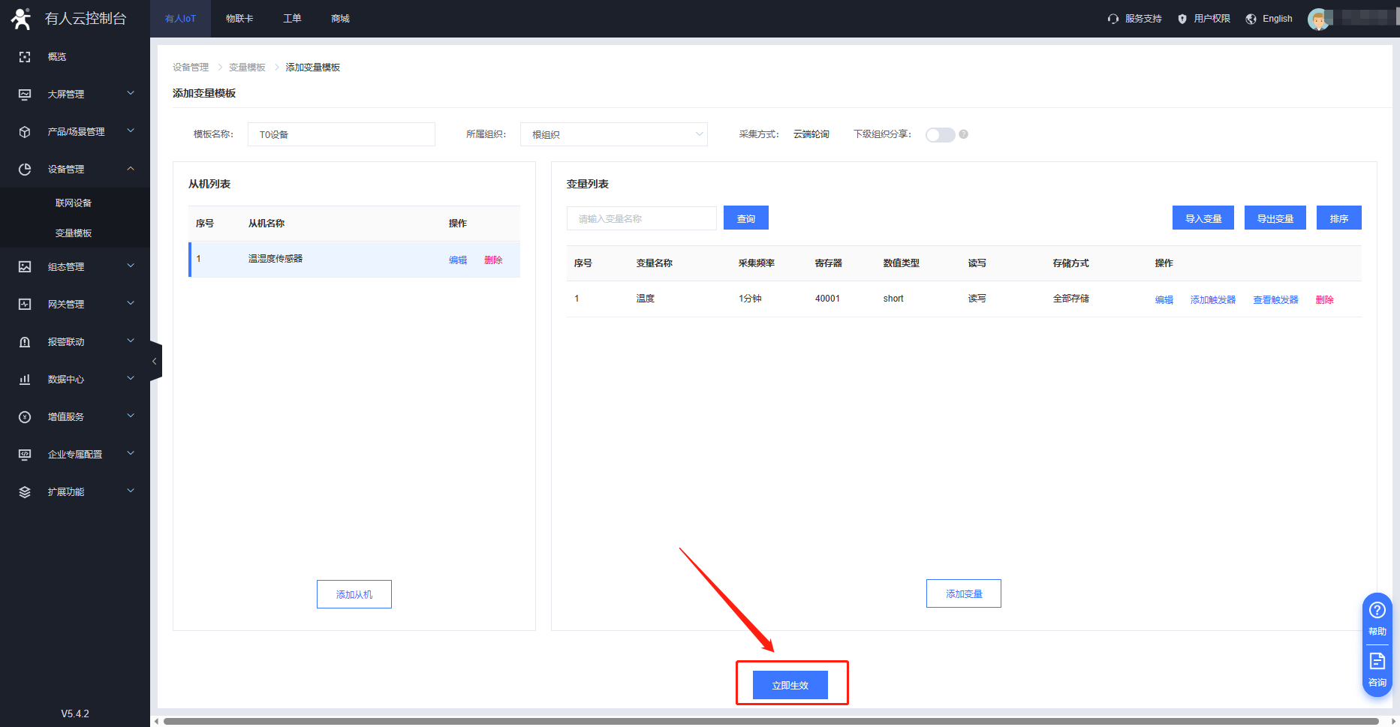
Task: Click the 用户权限 shield icon
Action: pos(1182,19)
